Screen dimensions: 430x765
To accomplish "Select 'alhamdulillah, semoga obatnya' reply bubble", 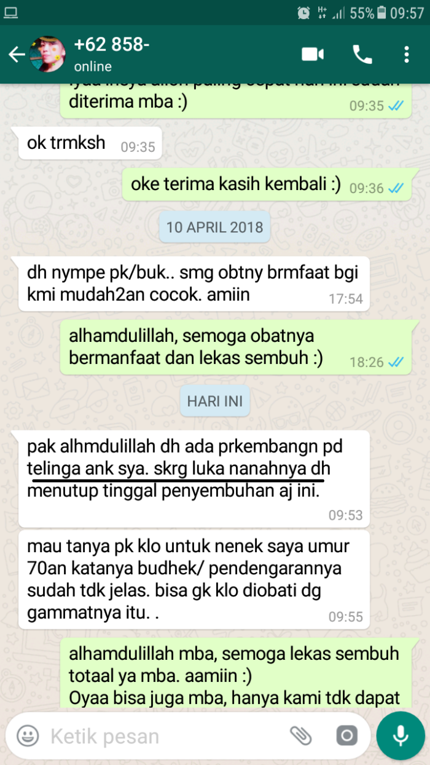I will 240,347.
